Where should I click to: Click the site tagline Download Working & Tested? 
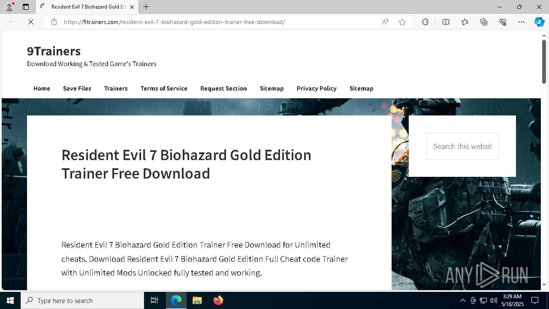(x=91, y=64)
